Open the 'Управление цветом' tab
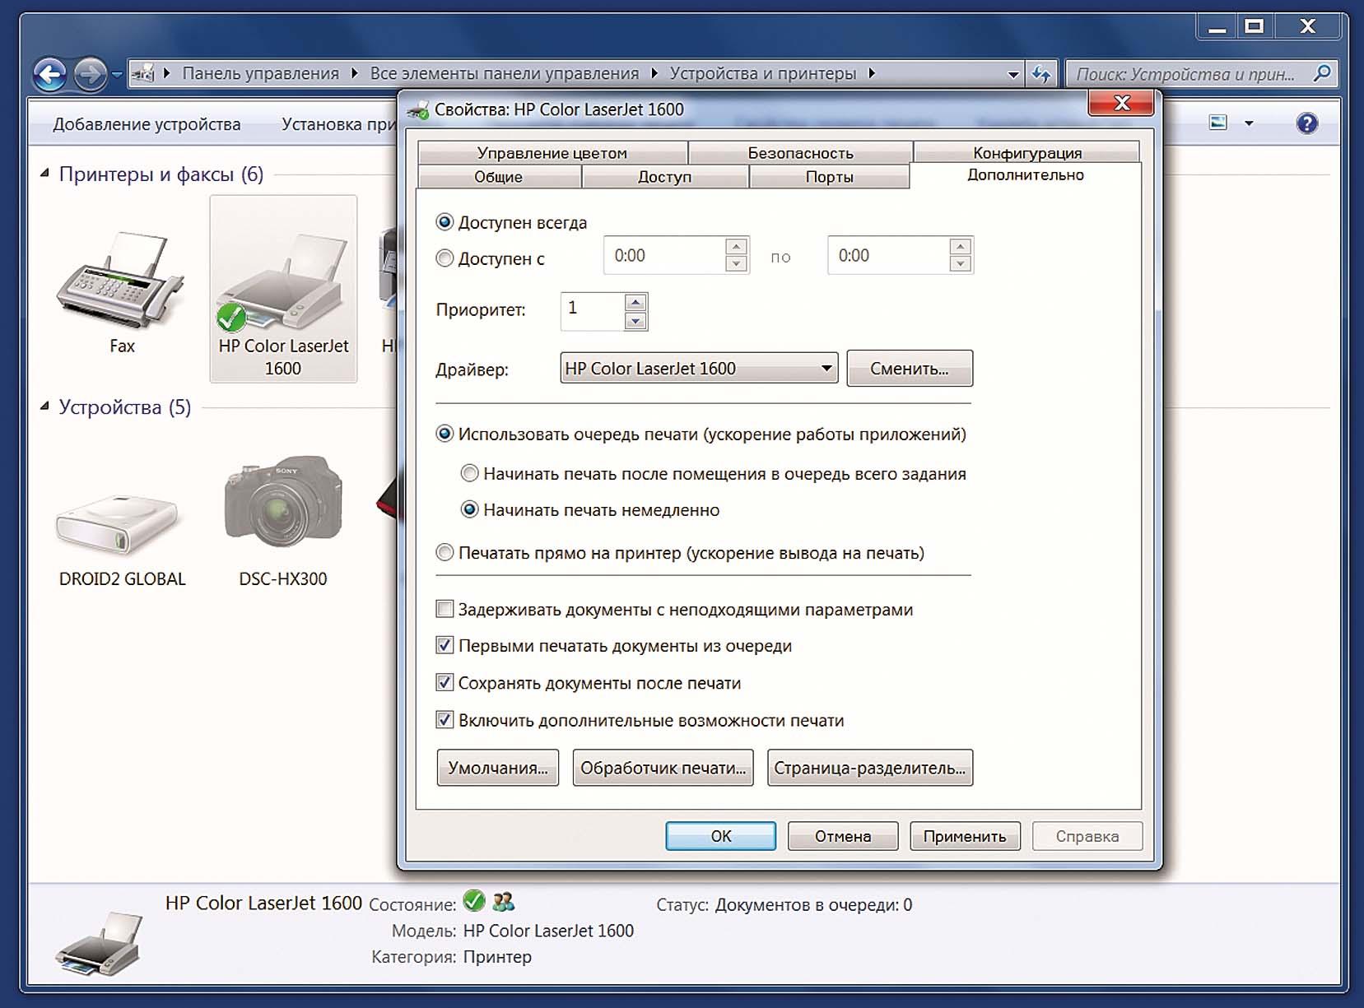 coord(552,153)
